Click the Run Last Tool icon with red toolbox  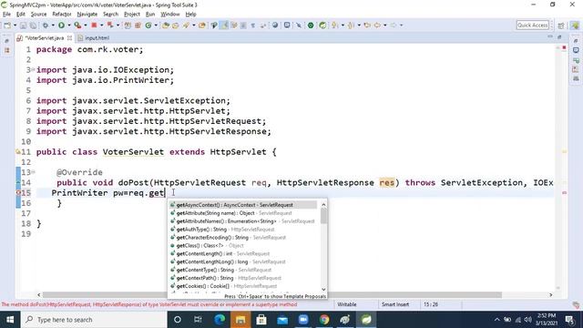pos(77,26)
